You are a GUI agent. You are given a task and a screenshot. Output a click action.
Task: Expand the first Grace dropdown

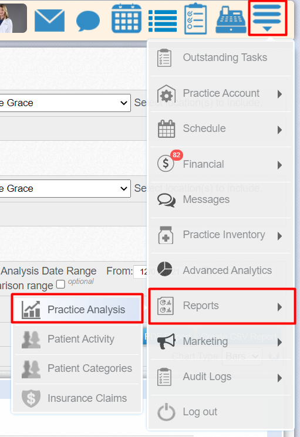pos(65,103)
